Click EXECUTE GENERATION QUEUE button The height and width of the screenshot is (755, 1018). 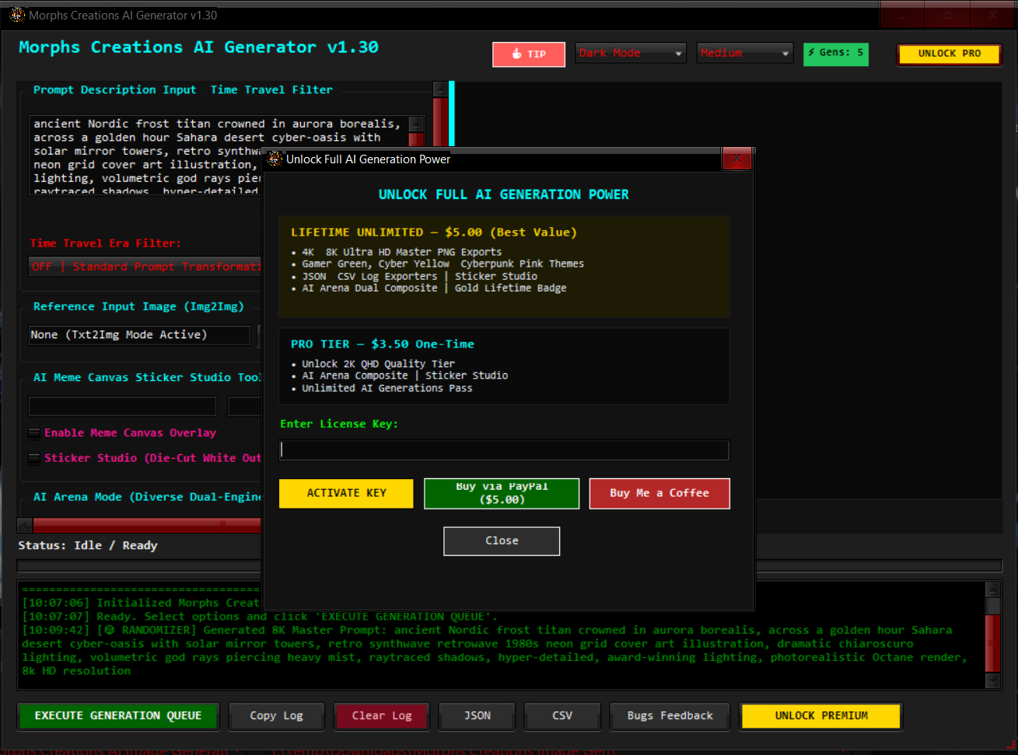118,716
